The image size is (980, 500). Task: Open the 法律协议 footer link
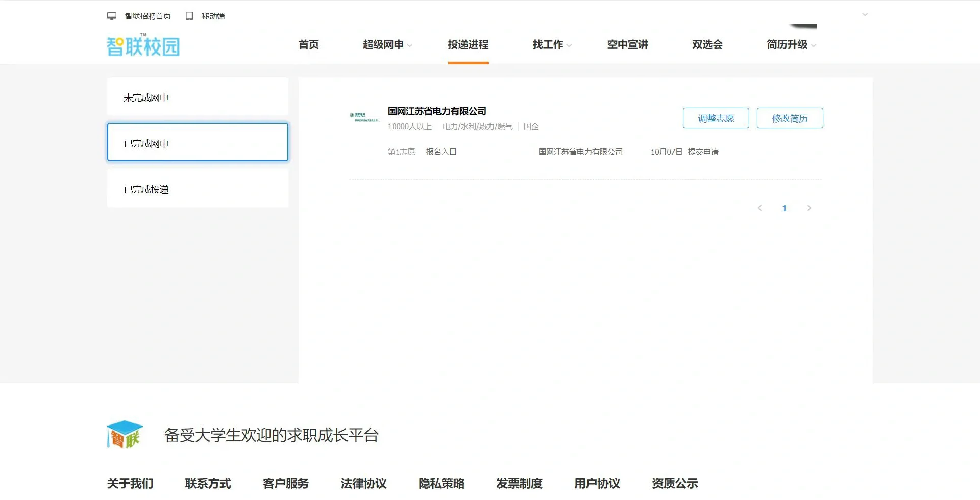[x=364, y=483]
